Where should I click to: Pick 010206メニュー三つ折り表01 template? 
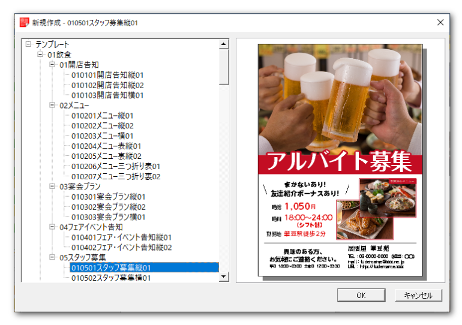pos(116,166)
